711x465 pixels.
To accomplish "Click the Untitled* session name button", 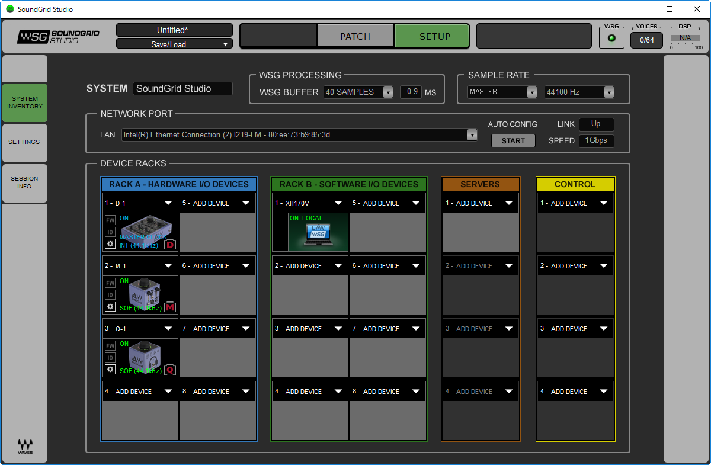I will 174,30.
